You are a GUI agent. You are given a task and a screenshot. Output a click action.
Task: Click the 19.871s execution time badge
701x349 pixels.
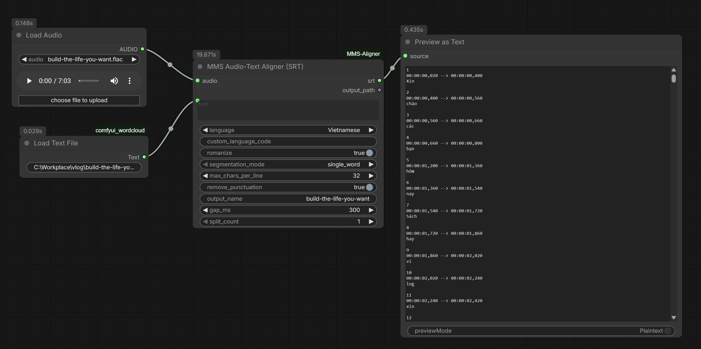[206, 54]
